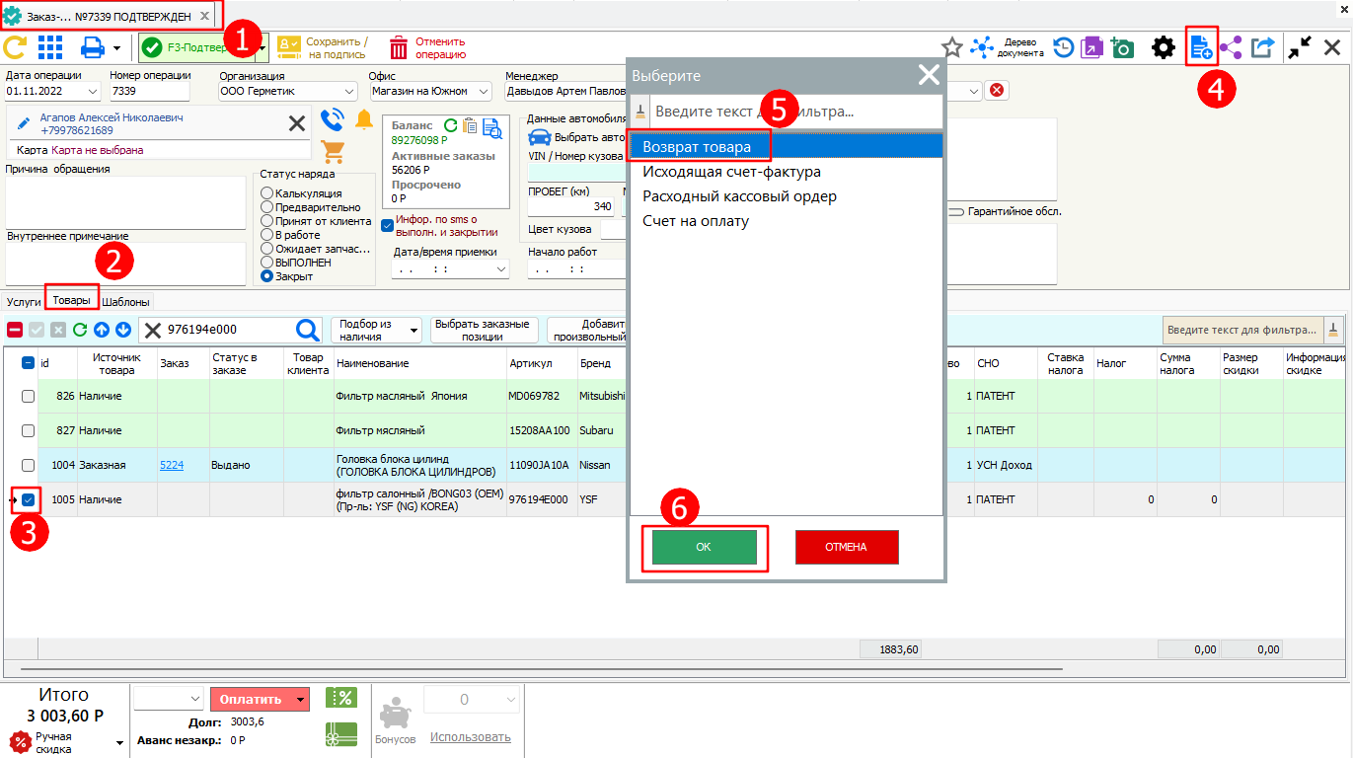This screenshot has width=1353, height=758.
Task: Click the green OK button
Action: point(704,547)
